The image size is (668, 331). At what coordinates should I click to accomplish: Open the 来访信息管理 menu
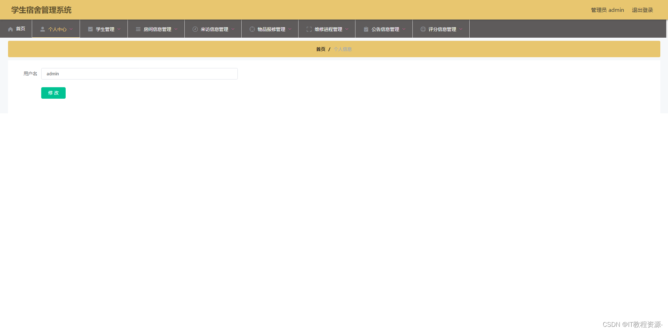[213, 29]
